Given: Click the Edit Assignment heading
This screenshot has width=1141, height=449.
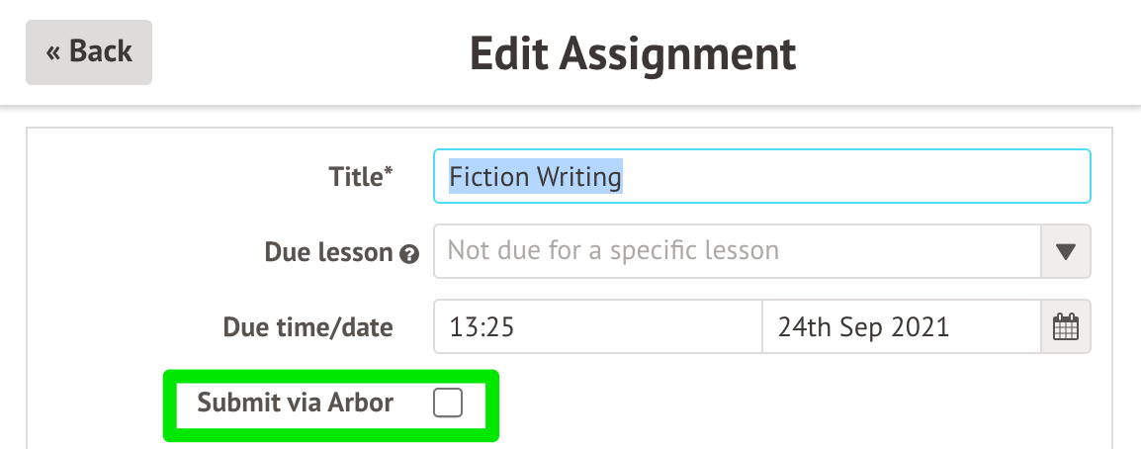Looking at the screenshot, I should tap(633, 53).
